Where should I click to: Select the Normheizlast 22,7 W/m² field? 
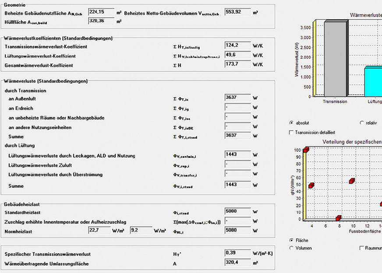99,230
